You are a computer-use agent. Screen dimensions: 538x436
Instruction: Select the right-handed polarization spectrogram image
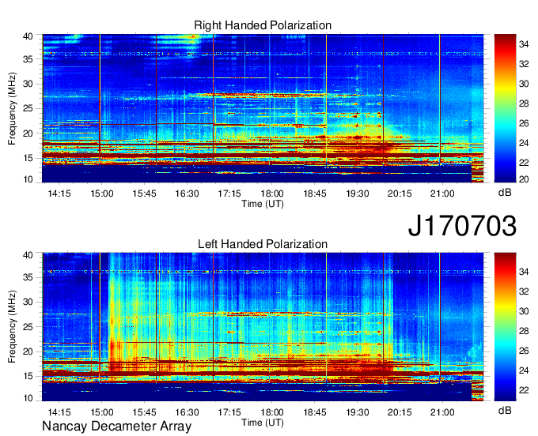263,108
